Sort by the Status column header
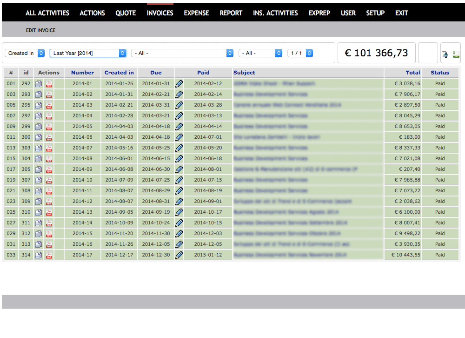This screenshot has width=465, height=338. [x=440, y=73]
